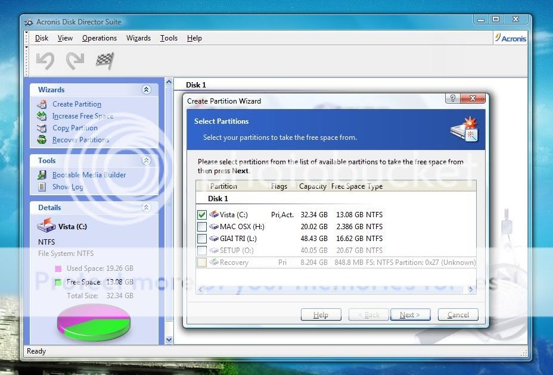Click Next to continue the wizard
This screenshot has height=375, width=553.
click(410, 315)
